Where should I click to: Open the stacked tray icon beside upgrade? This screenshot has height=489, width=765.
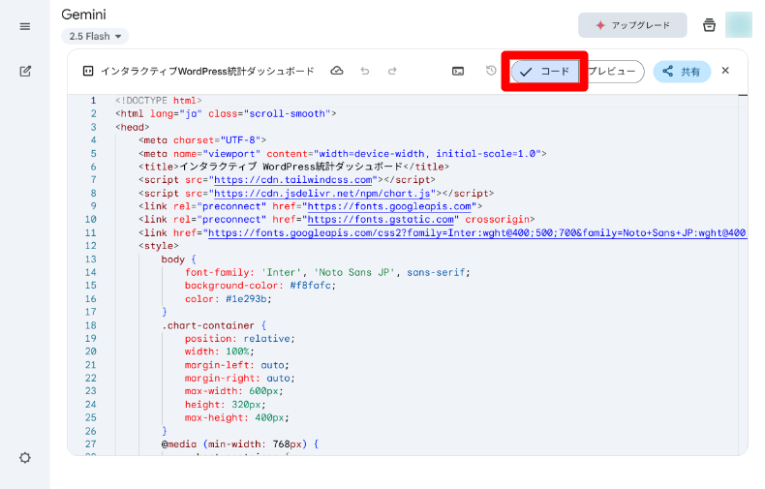[709, 25]
